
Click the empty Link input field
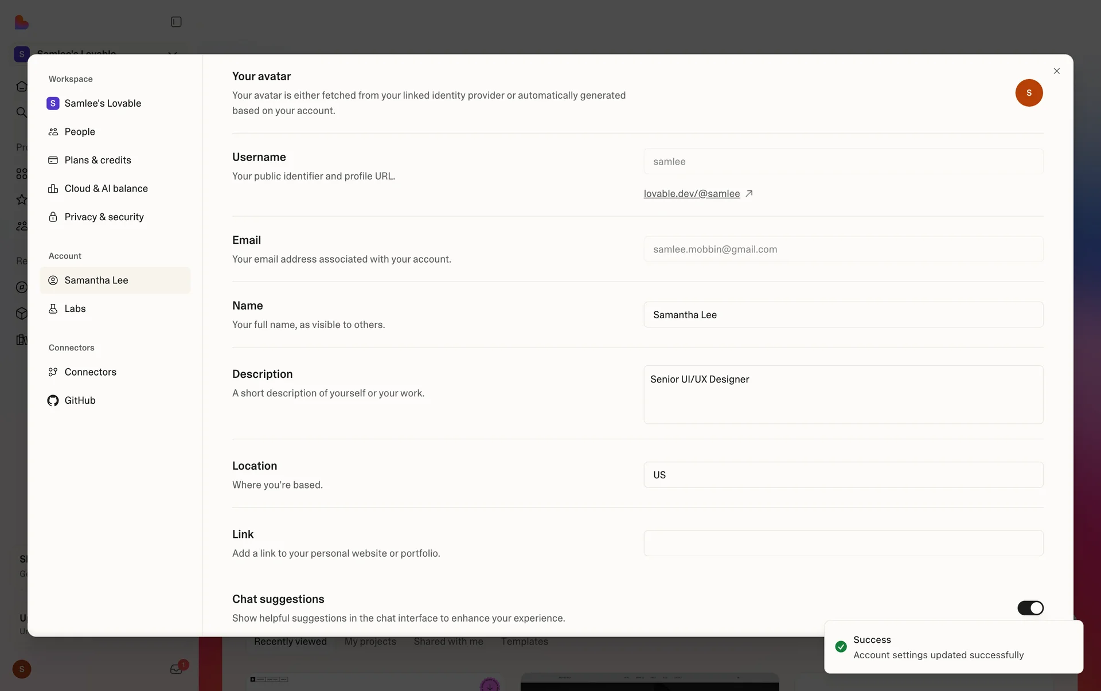pyautogui.click(x=843, y=543)
